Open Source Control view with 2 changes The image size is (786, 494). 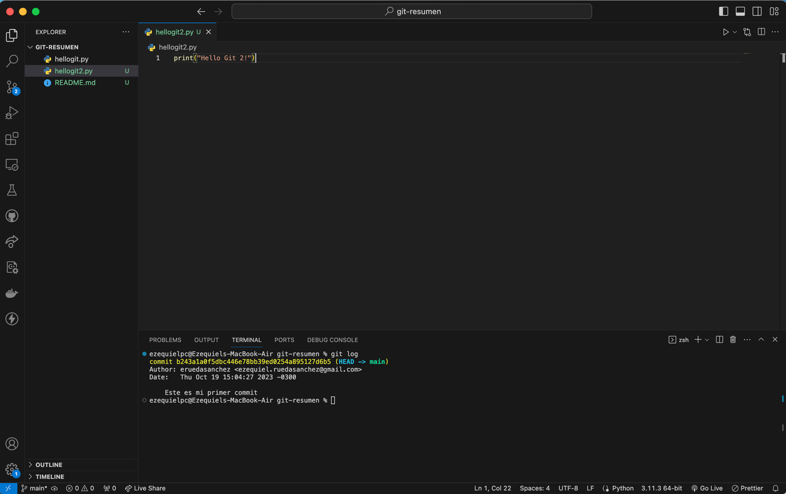click(12, 87)
